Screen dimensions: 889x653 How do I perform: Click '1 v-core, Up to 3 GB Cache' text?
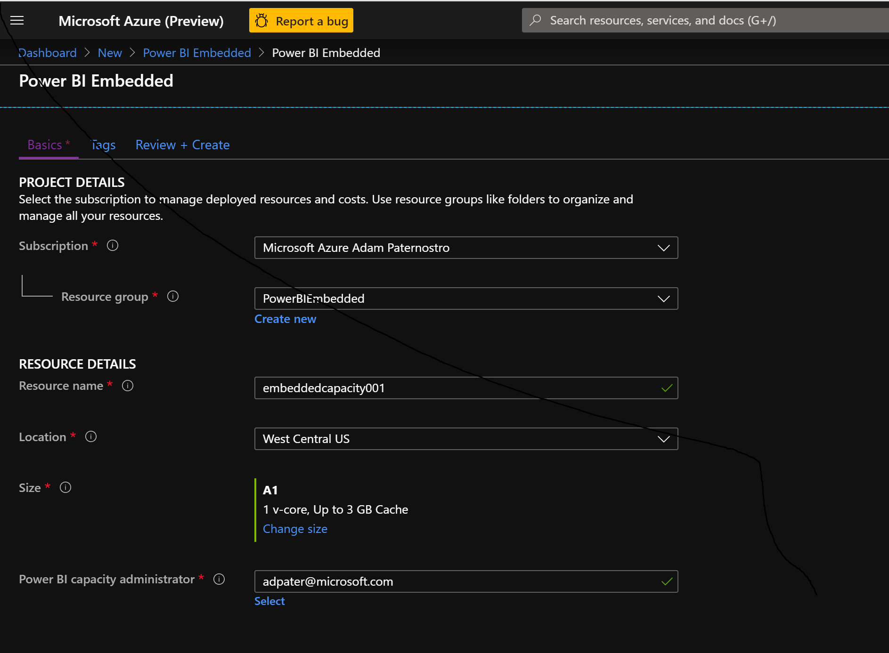pyautogui.click(x=335, y=509)
